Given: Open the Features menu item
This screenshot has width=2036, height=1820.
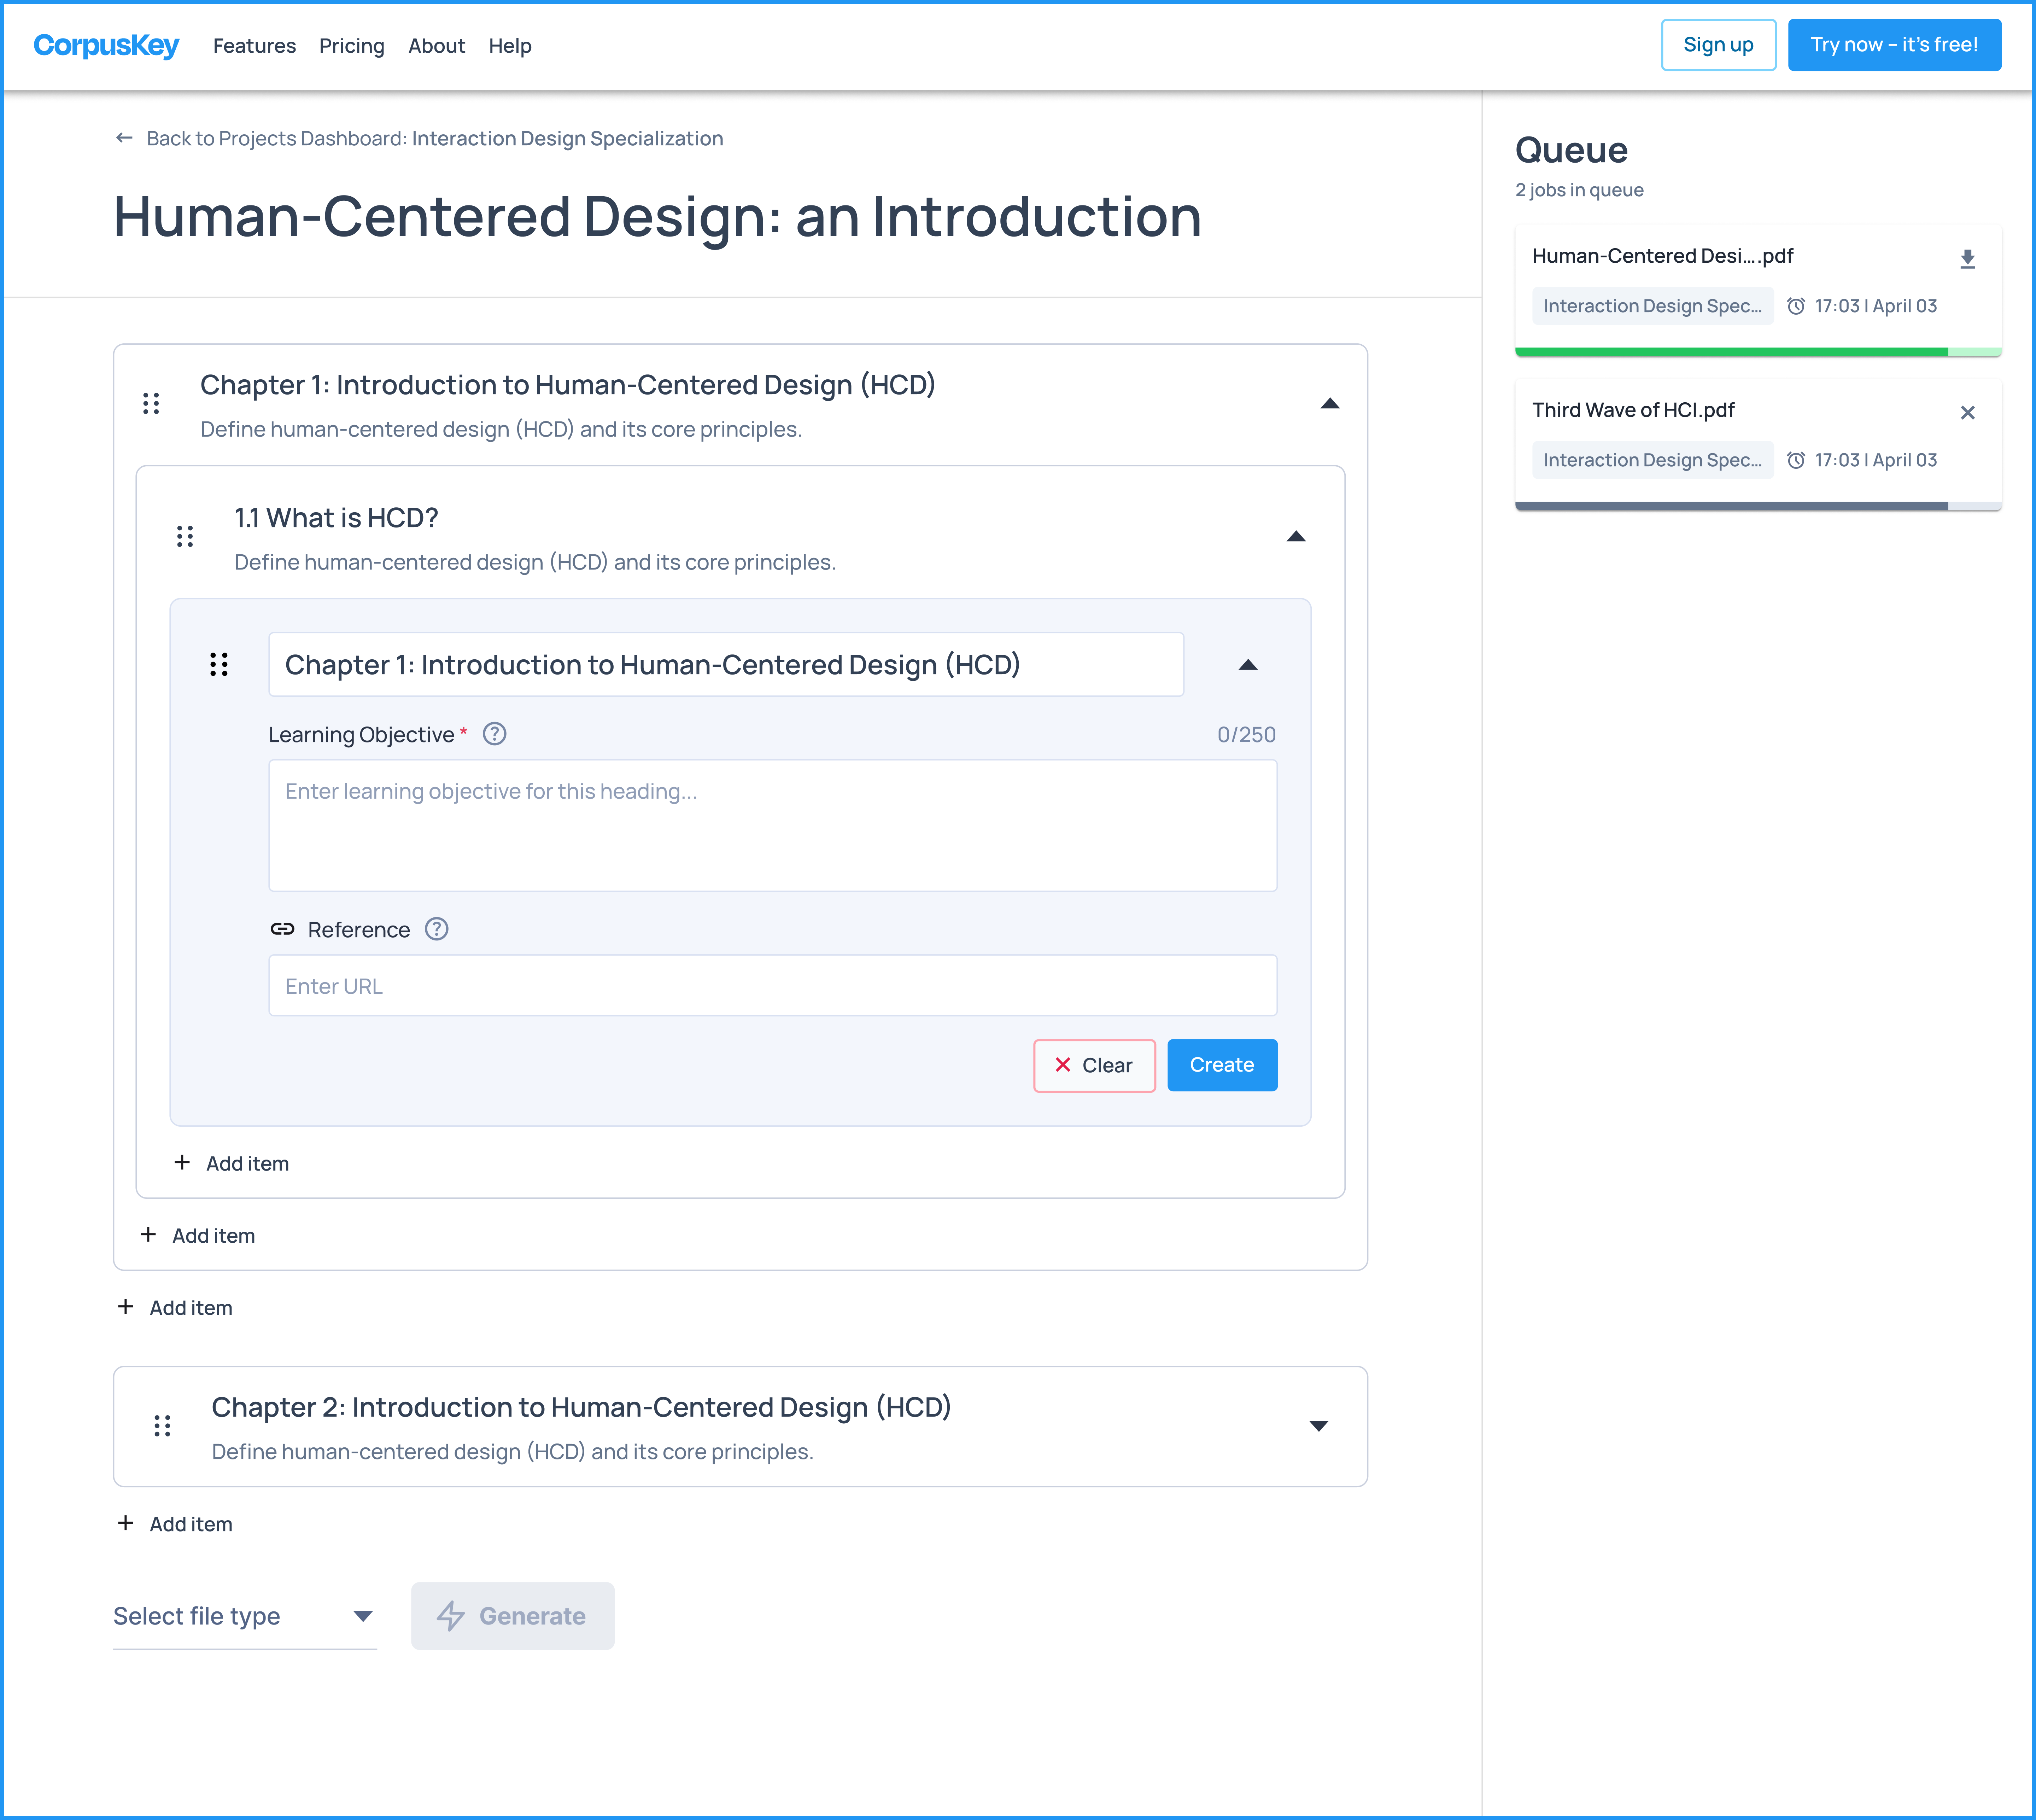Looking at the screenshot, I should [254, 46].
